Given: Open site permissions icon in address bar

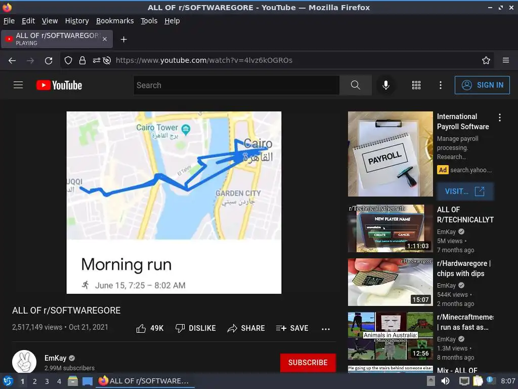Looking at the screenshot, I should [96, 61].
